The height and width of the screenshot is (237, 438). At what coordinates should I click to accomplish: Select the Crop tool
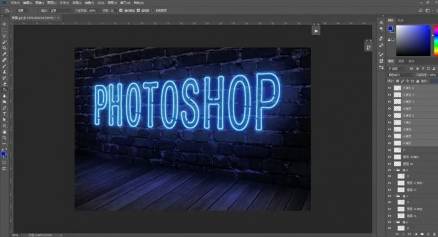click(x=4, y=48)
